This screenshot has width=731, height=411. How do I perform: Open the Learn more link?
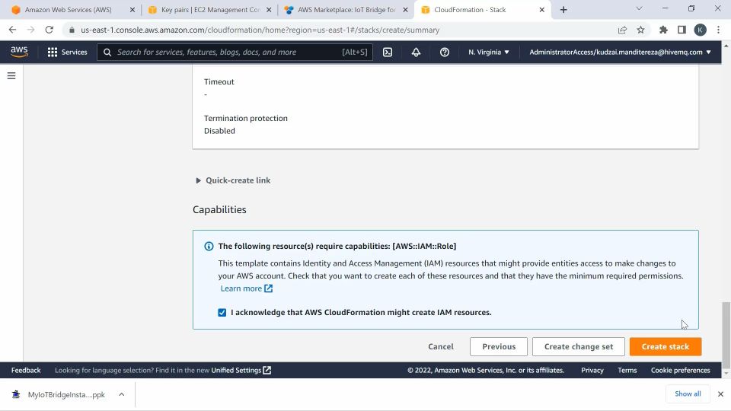click(241, 288)
